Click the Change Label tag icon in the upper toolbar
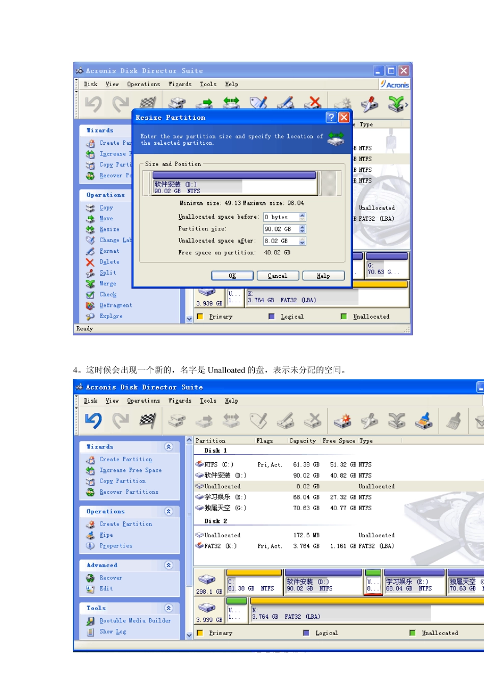The width and height of the screenshot is (484, 685). pyautogui.click(x=258, y=103)
